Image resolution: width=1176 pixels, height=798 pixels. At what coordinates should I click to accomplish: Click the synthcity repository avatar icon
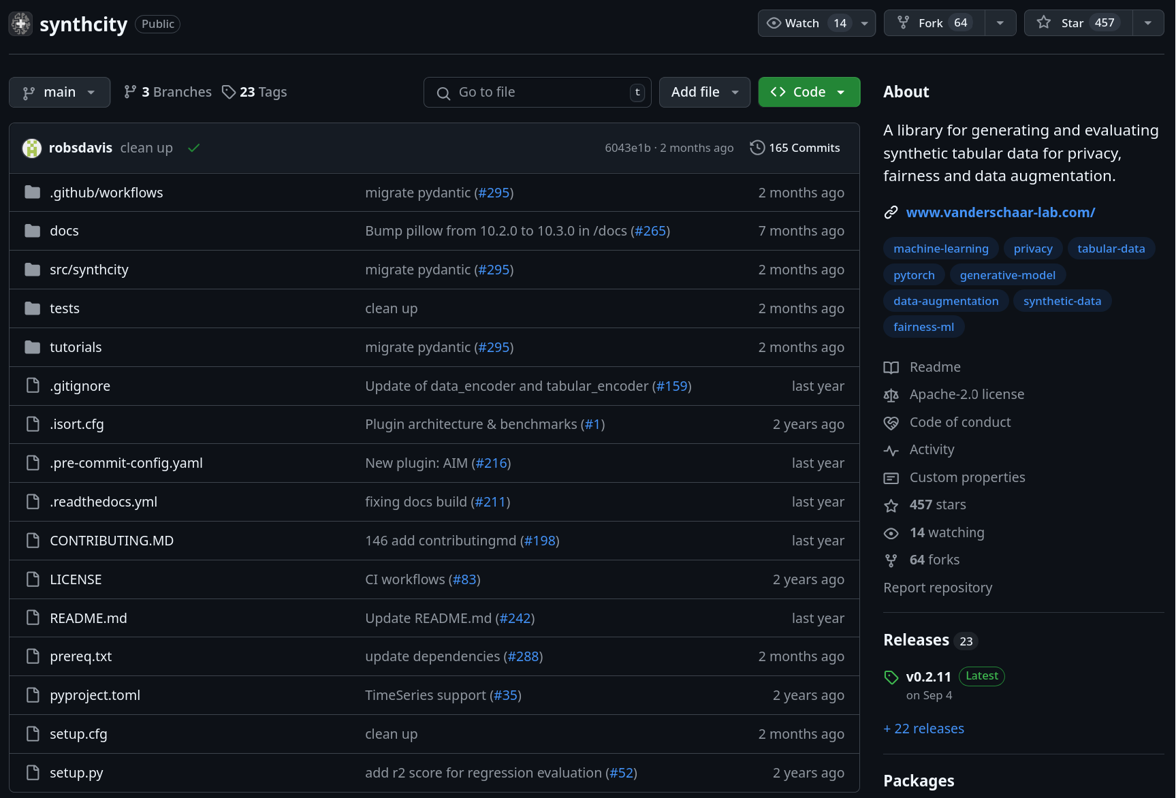tap(20, 24)
